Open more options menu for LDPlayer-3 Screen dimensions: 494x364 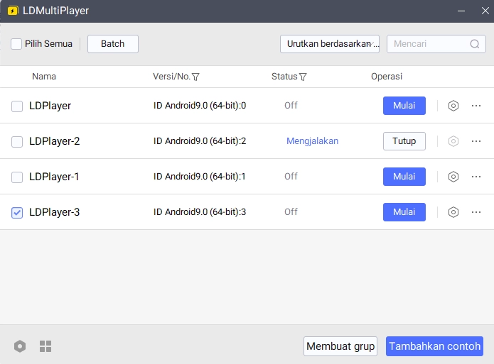pyautogui.click(x=476, y=212)
